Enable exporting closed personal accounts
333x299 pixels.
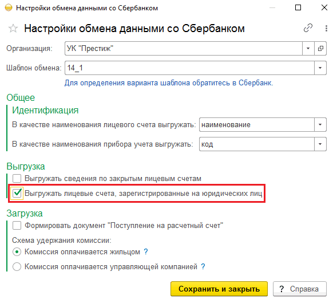click(17, 178)
